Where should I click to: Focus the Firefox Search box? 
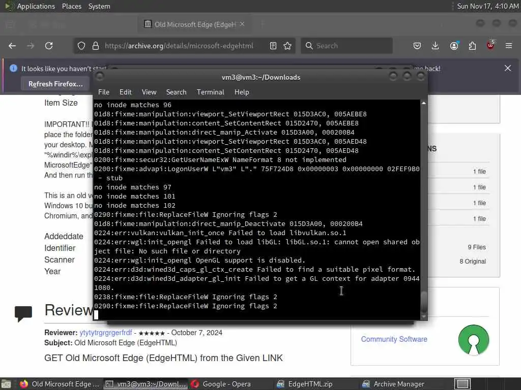(x=346, y=46)
